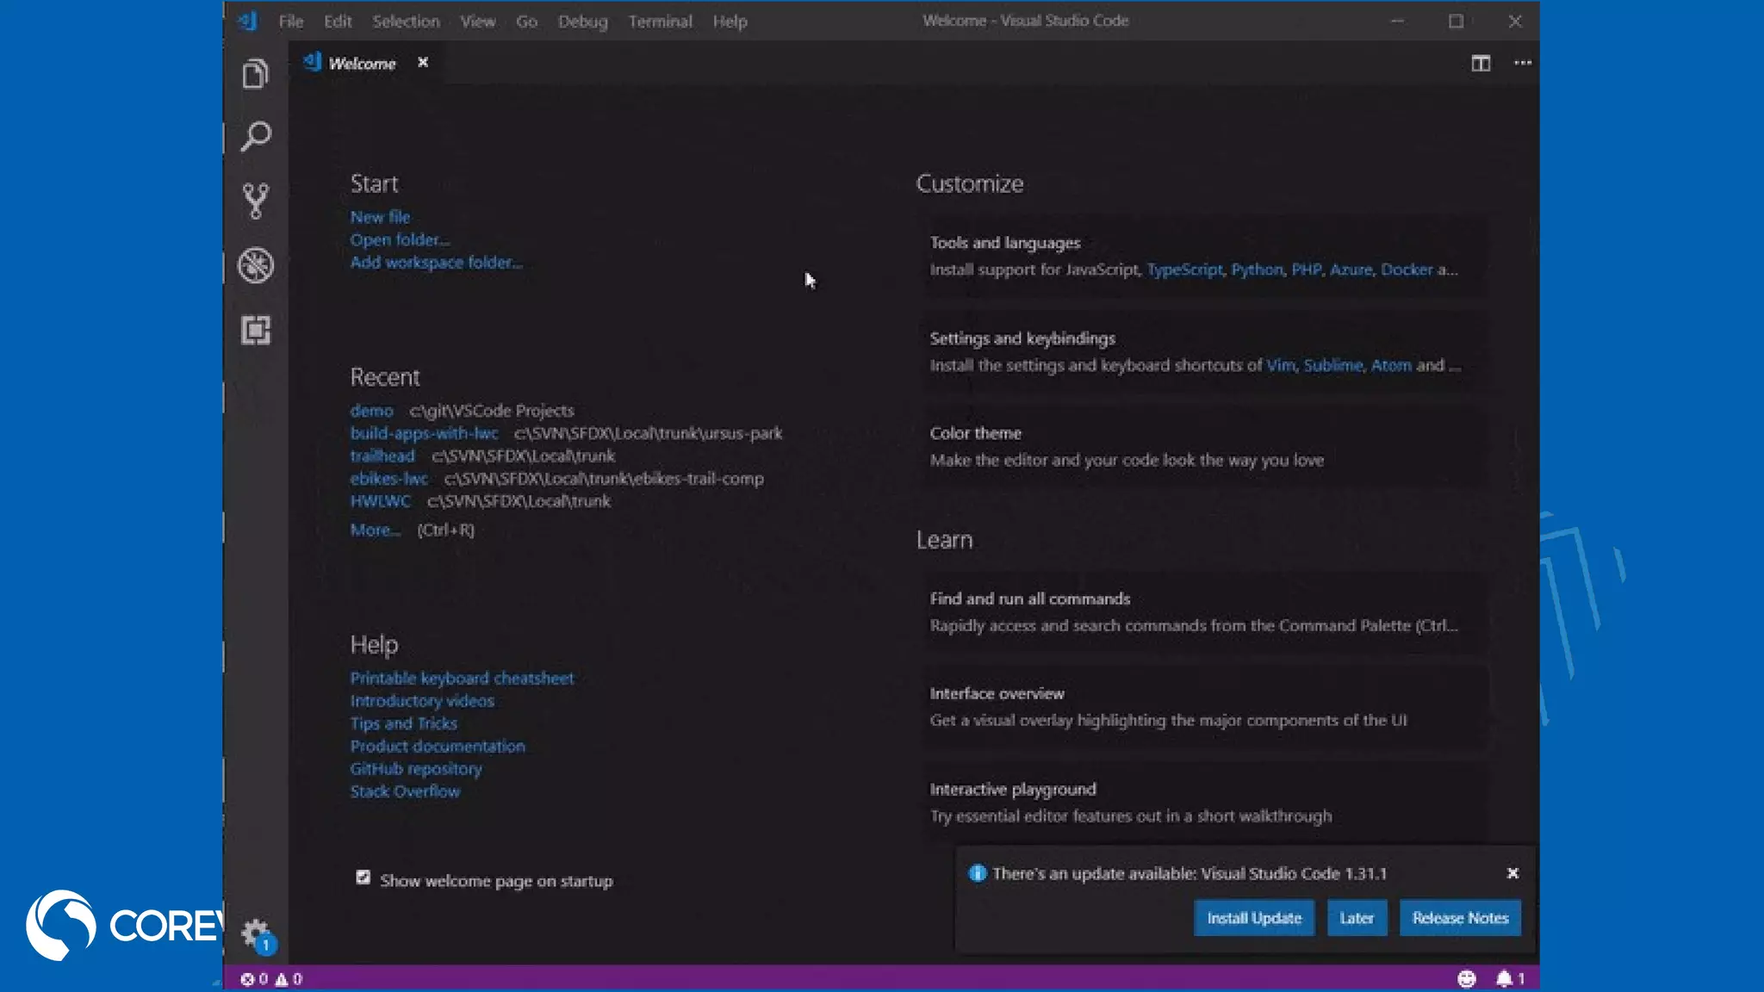Open the editor More Actions ellipsis
The image size is (1764, 992).
pyautogui.click(x=1522, y=63)
